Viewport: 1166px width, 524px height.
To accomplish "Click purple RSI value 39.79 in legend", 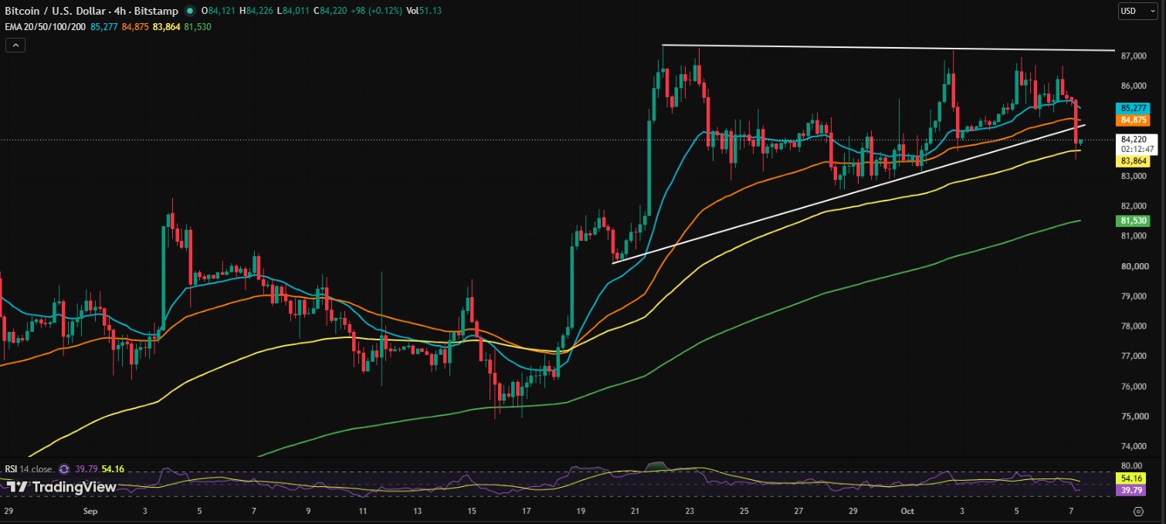I will coord(86,468).
